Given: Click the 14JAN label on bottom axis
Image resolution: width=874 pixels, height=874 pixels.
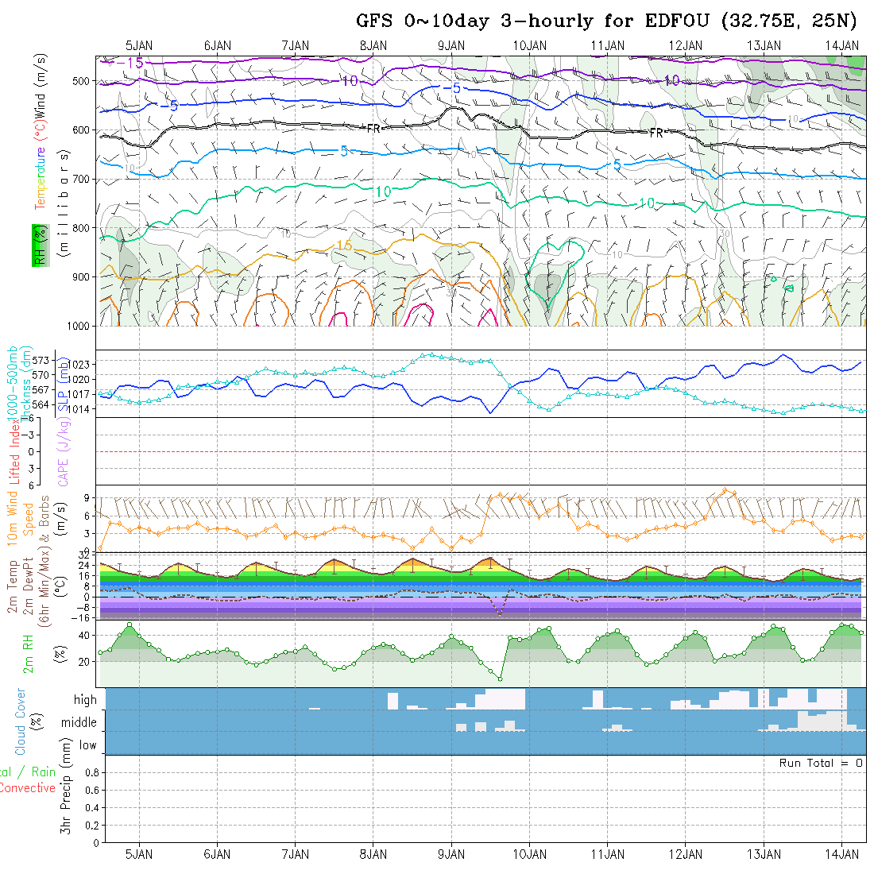Looking at the screenshot, I should 842,854.
